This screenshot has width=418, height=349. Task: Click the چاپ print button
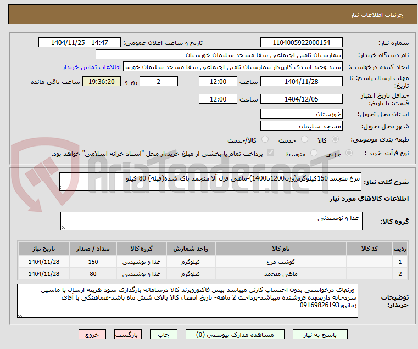(x=164, y=335)
